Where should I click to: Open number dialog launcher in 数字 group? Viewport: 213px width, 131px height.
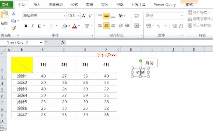click(x=182, y=35)
